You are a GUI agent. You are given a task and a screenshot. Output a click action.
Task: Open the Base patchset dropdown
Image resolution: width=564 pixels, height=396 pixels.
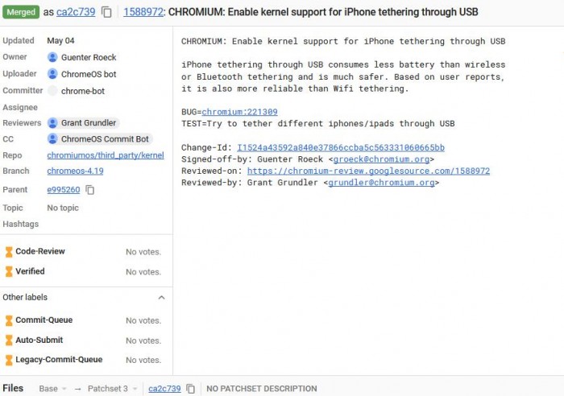53,389
